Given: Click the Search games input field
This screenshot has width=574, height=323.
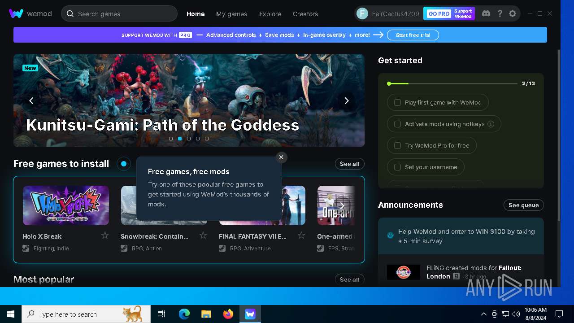Looking at the screenshot, I should [x=119, y=13].
